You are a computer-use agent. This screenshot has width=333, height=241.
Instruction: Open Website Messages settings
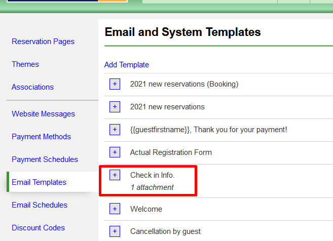[43, 114]
